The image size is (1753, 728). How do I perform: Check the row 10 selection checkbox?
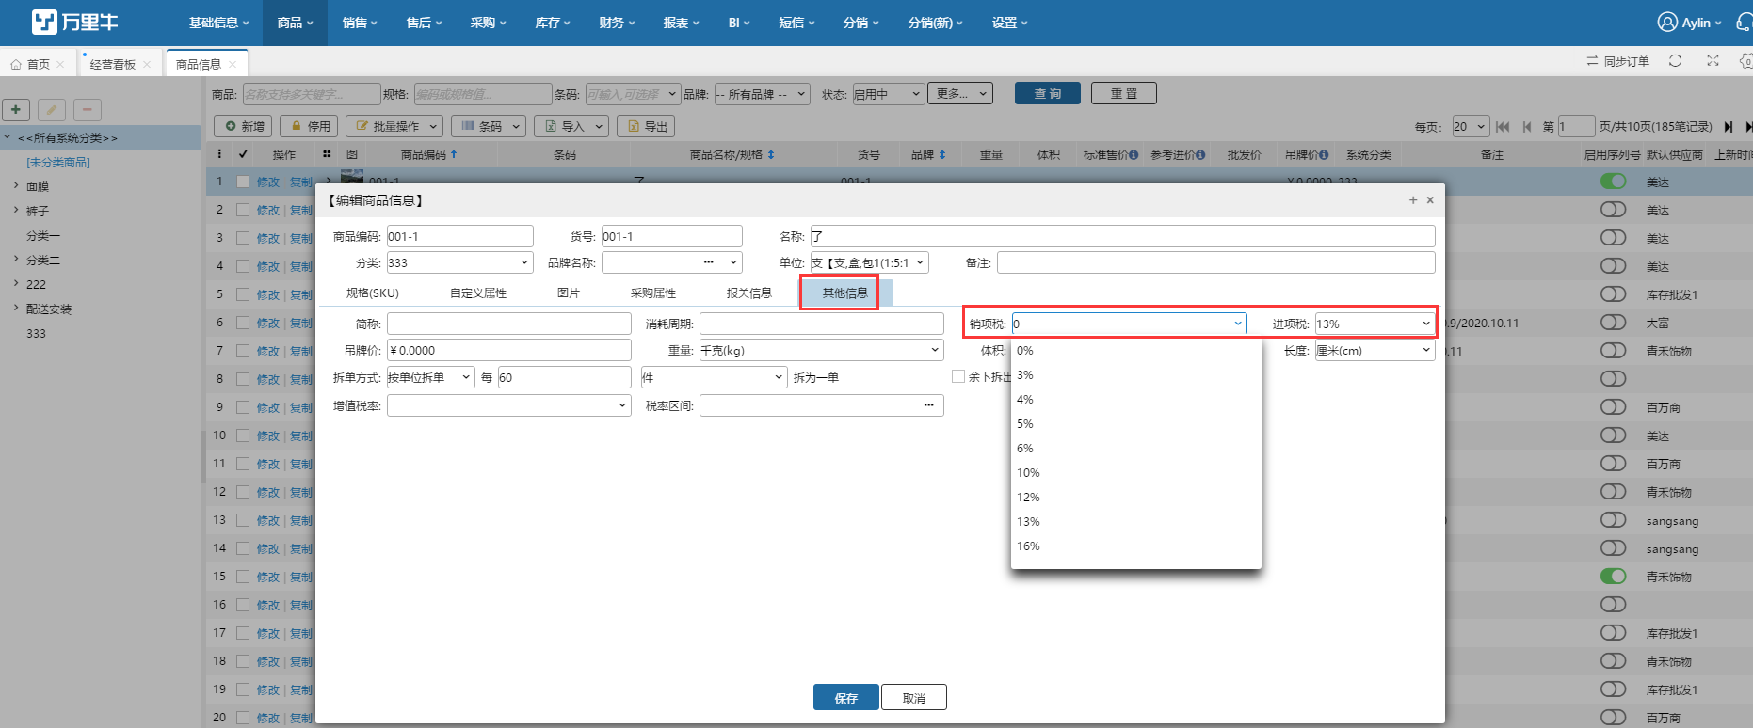click(x=243, y=435)
